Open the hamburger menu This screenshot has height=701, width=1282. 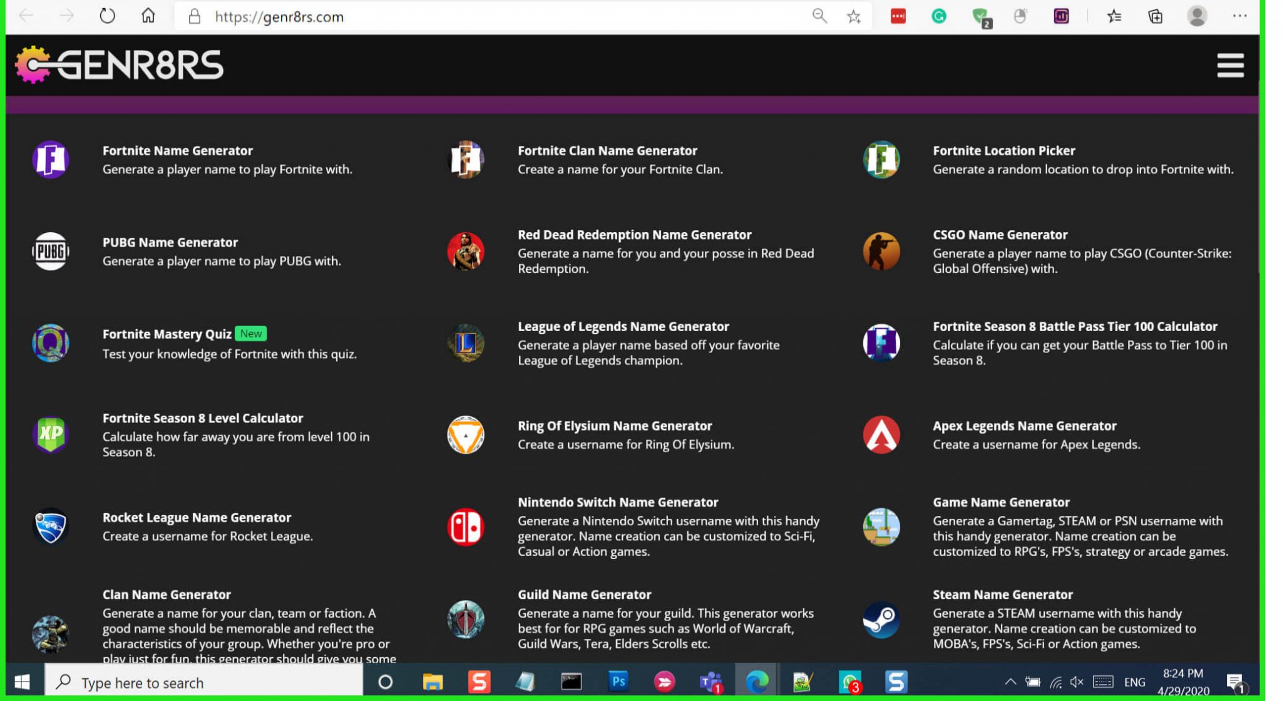point(1230,66)
